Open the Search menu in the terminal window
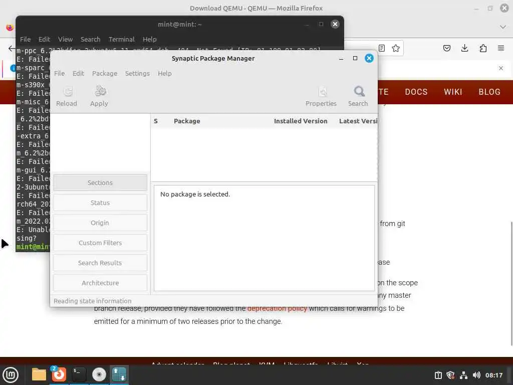Screen dimensions: 513x385 click(90, 39)
